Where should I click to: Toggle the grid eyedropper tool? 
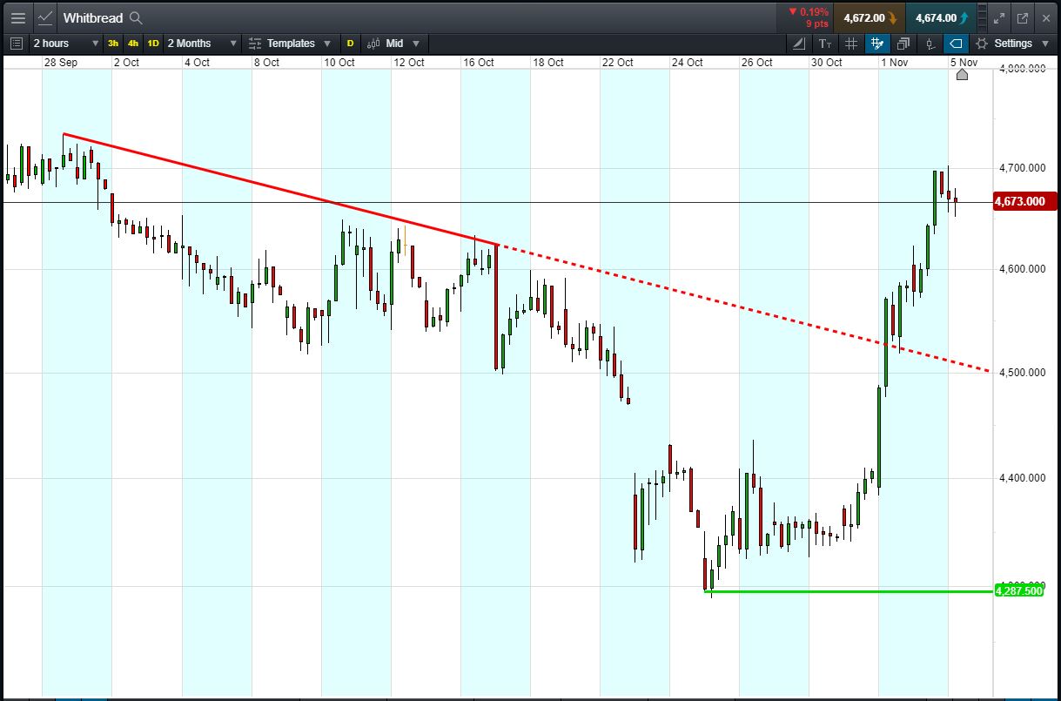pyautogui.click(x=877, y=44)
